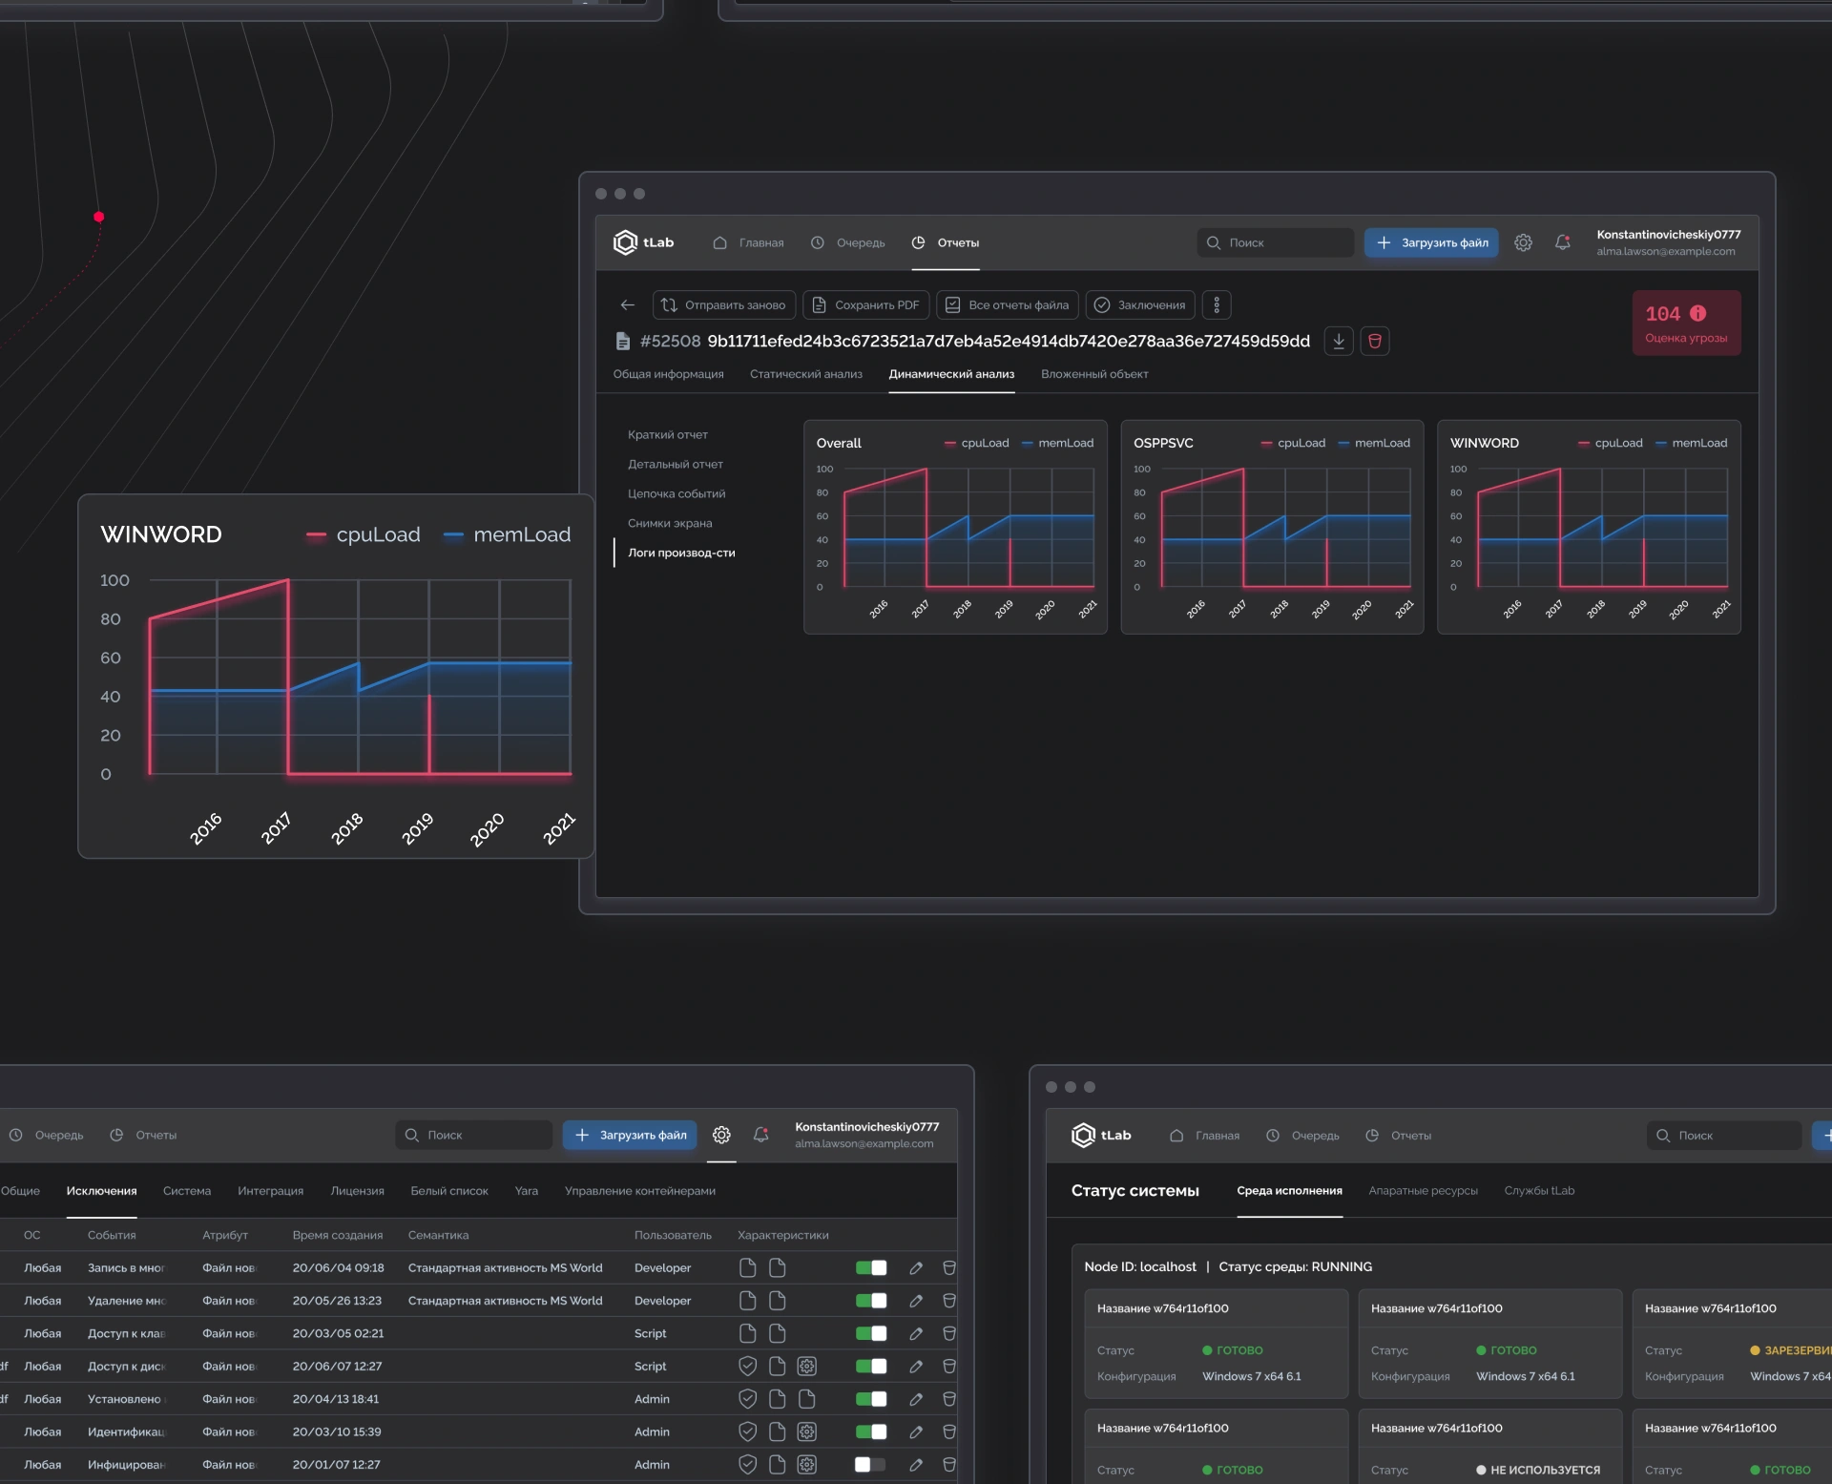
Task: Click the red delete report icon
Action: click(x=1374, y=341)
